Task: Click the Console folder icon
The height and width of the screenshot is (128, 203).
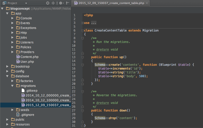Action: click(x=18, y=18)
